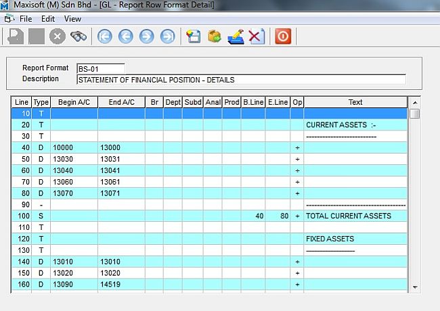Open the File menu

pyautogui.click(x=26, y=19)
